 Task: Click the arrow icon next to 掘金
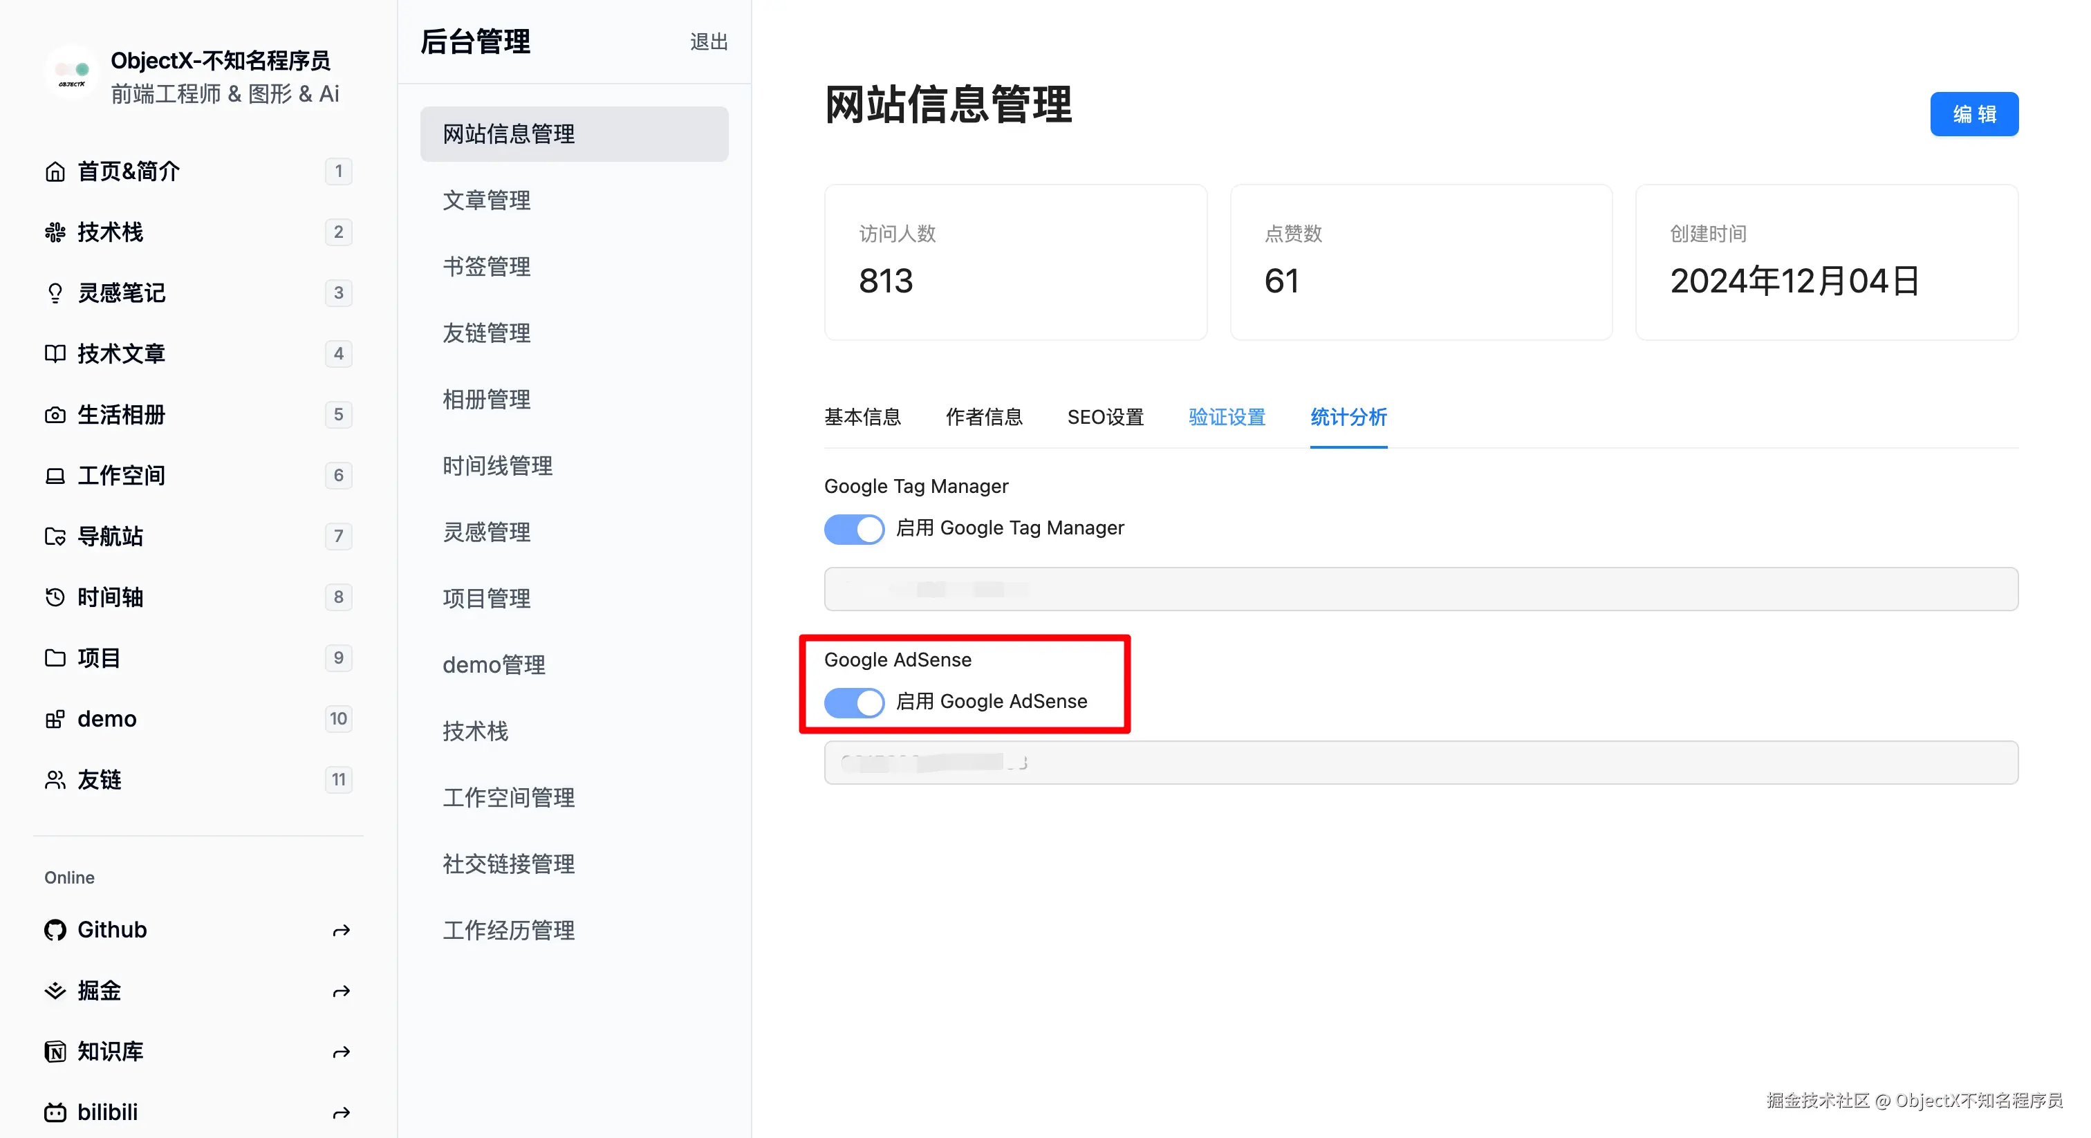point(341,991)
